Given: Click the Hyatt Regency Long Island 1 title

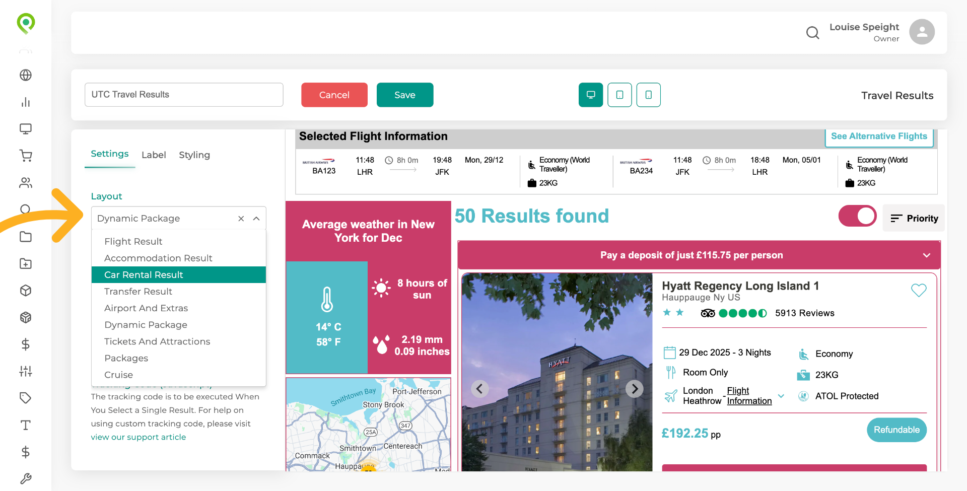Looking at the screenshot, I should [740, 286].
